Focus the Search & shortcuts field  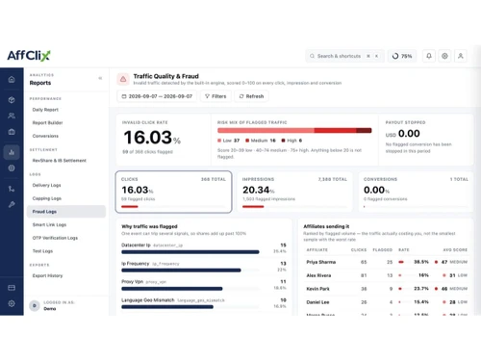point(344,56)
